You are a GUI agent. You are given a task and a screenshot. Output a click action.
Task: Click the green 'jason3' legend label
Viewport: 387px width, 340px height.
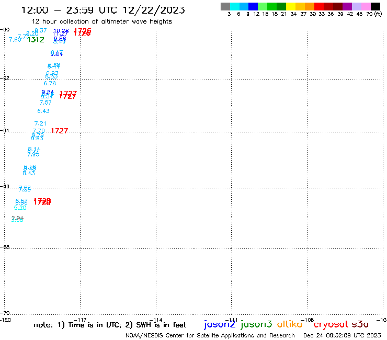[x=256, y=324]
